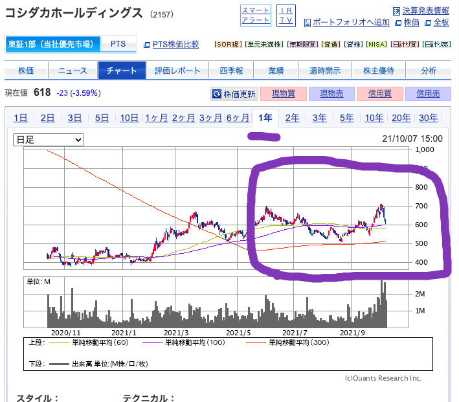Click the refresh icon in 株価更新
This screenshot has width=459, height=402.
pyautogui.click(x=217, y=94)
